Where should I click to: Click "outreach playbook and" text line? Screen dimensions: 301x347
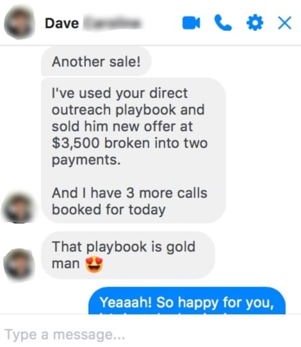[128, 109]
